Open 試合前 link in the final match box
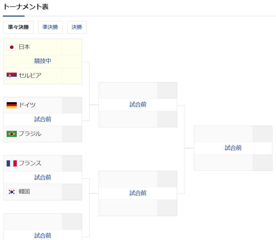Viewport: 276px width, 240px height. tap(233, 148)
